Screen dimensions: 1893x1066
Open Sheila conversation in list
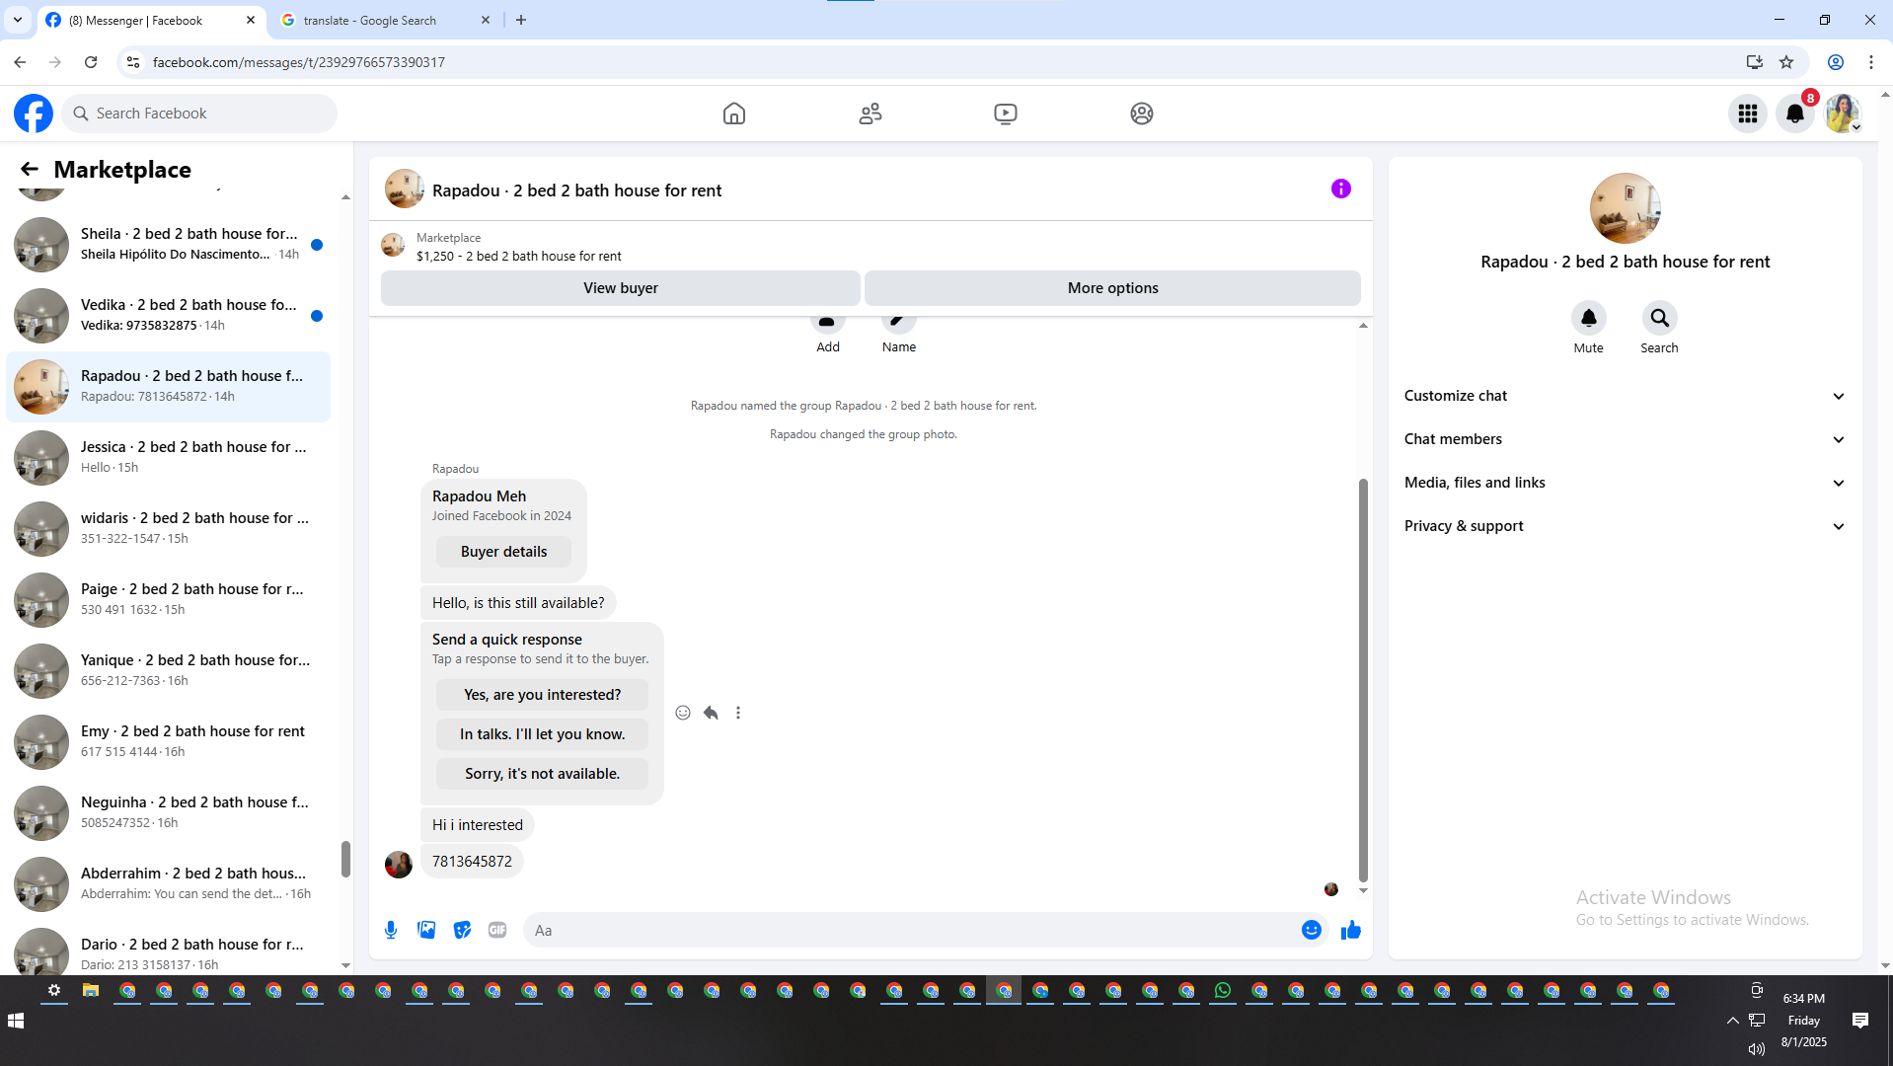pyautogui.click(x=169, y=245)
